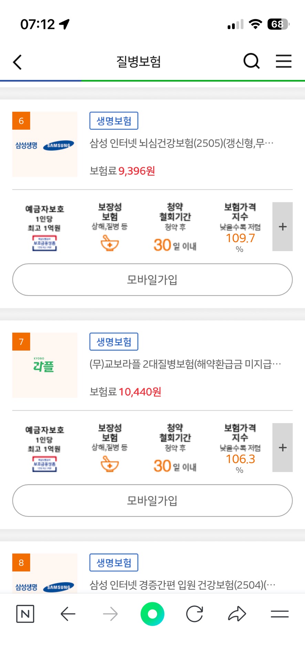Tap the Kyobo 라플 logo thumbnail
This screenshot has height=662, width=305.
(45, 365)
